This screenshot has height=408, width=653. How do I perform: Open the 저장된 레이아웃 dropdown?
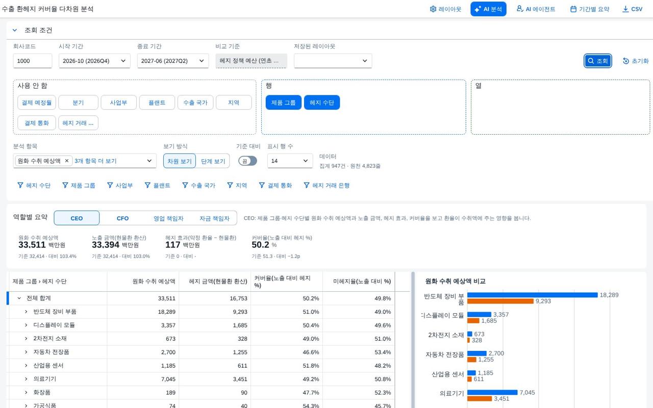tap(333, 61)
